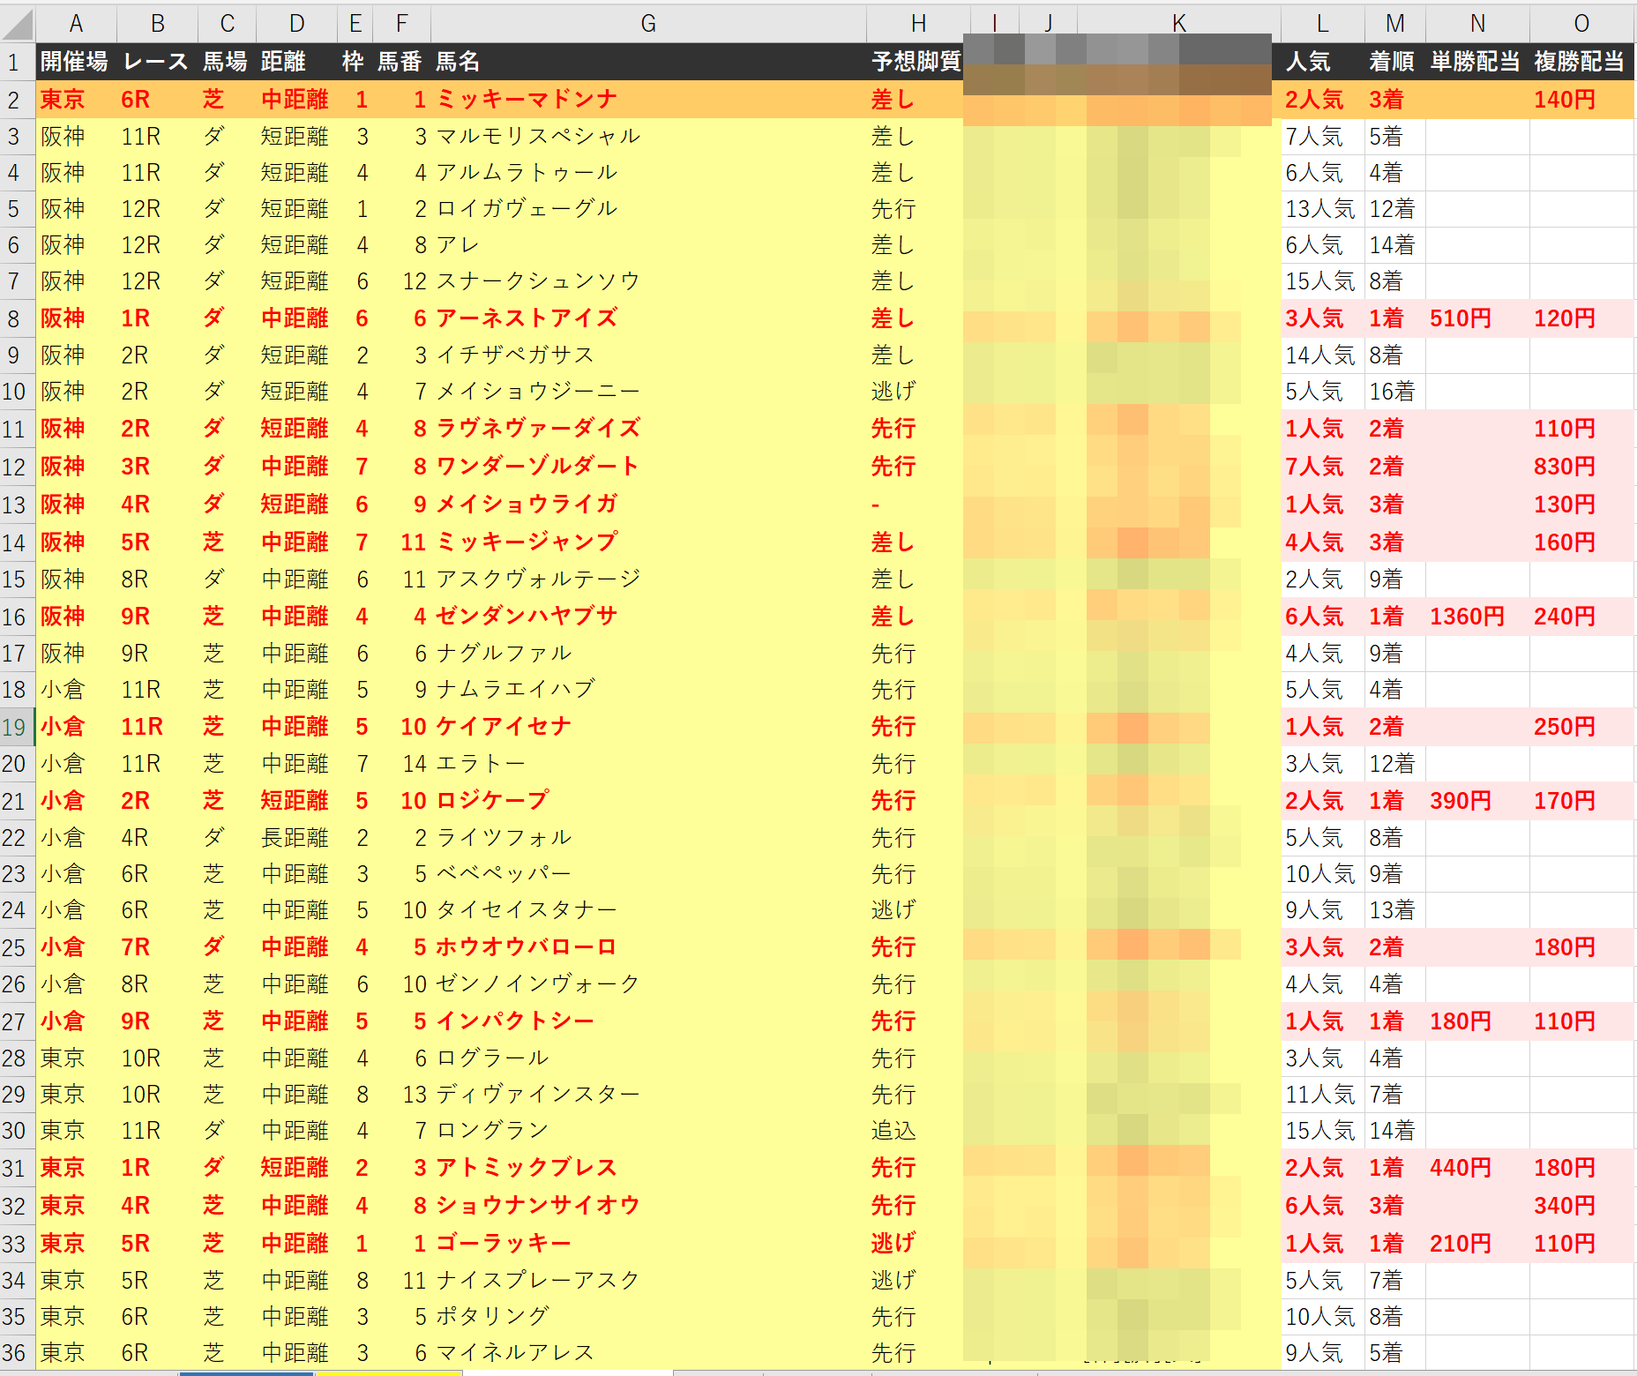The image size is (1637, 1376).
Task: Click the 単勝配当 header cell
Action: pyautogui.click(x=1476, y=62)
